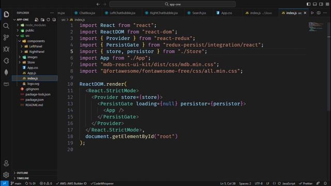
Task: Click the main branch indicator
Action: click(16, 183)
